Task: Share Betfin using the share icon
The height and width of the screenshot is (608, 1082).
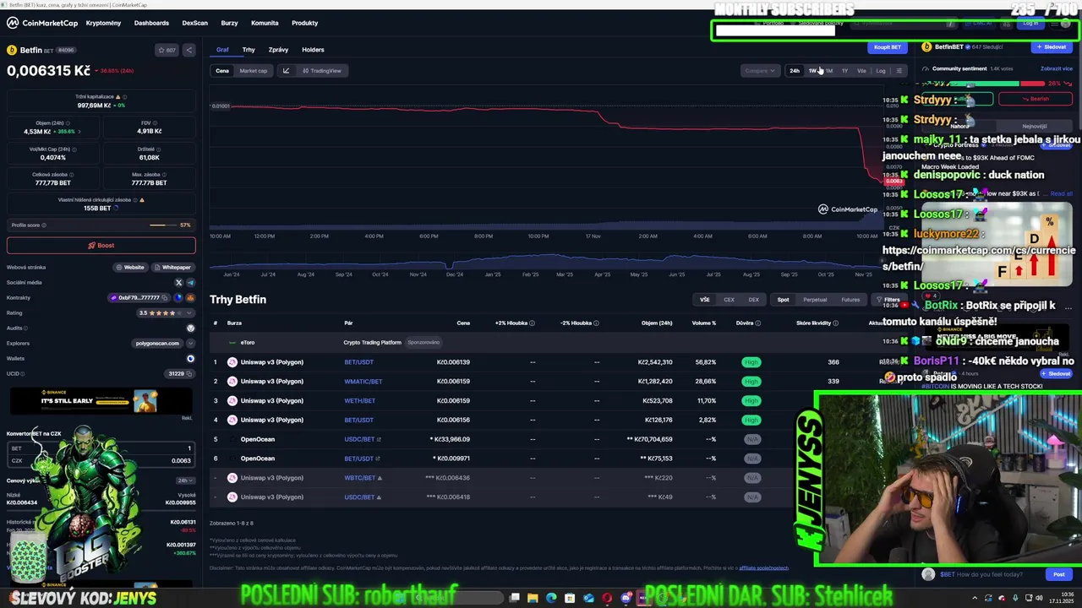Action: pos(189,50)
